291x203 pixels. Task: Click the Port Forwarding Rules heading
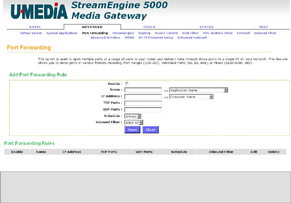click(x=29, y=143)
